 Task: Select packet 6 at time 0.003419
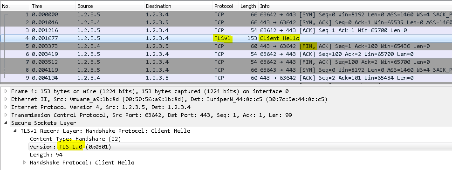(x=226, y=54)
